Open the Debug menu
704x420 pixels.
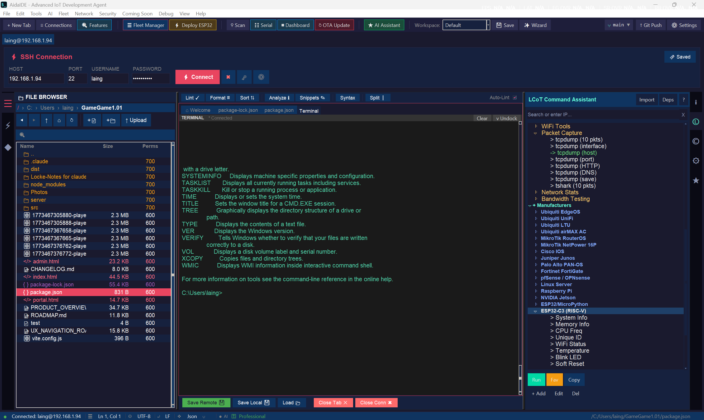(166, 13)
